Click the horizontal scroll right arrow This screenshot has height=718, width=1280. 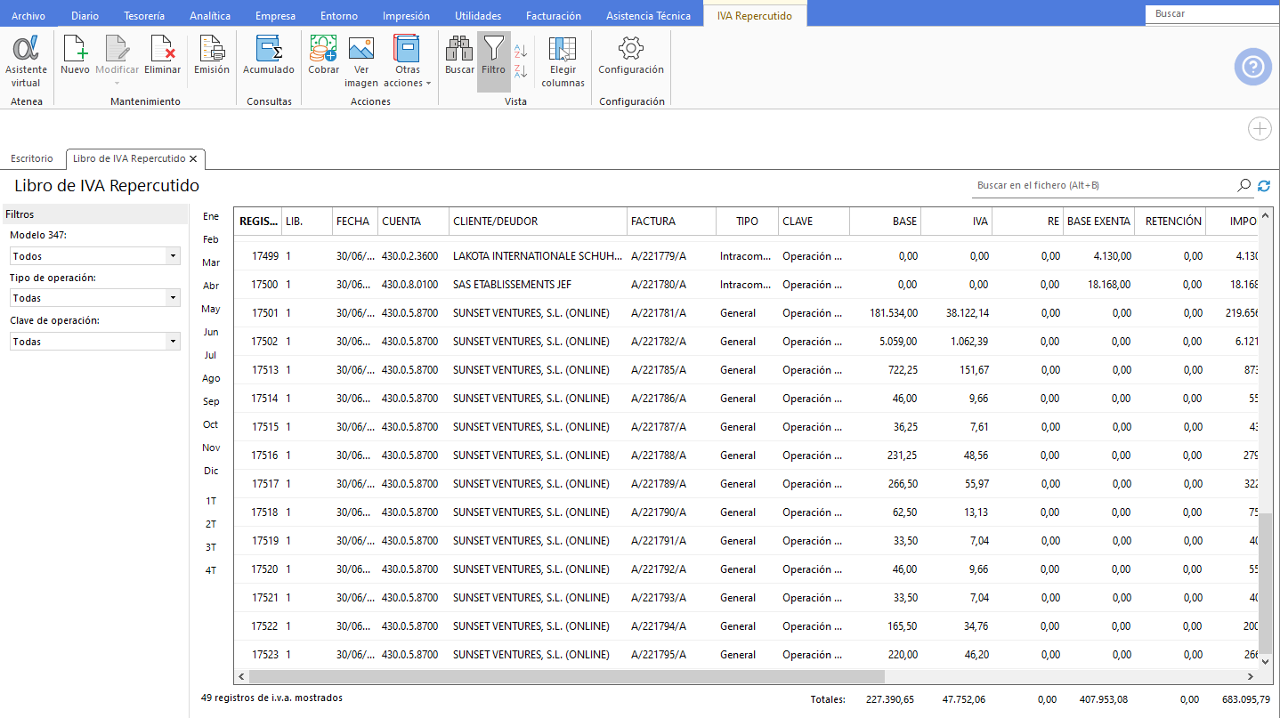coord(1252,677)
